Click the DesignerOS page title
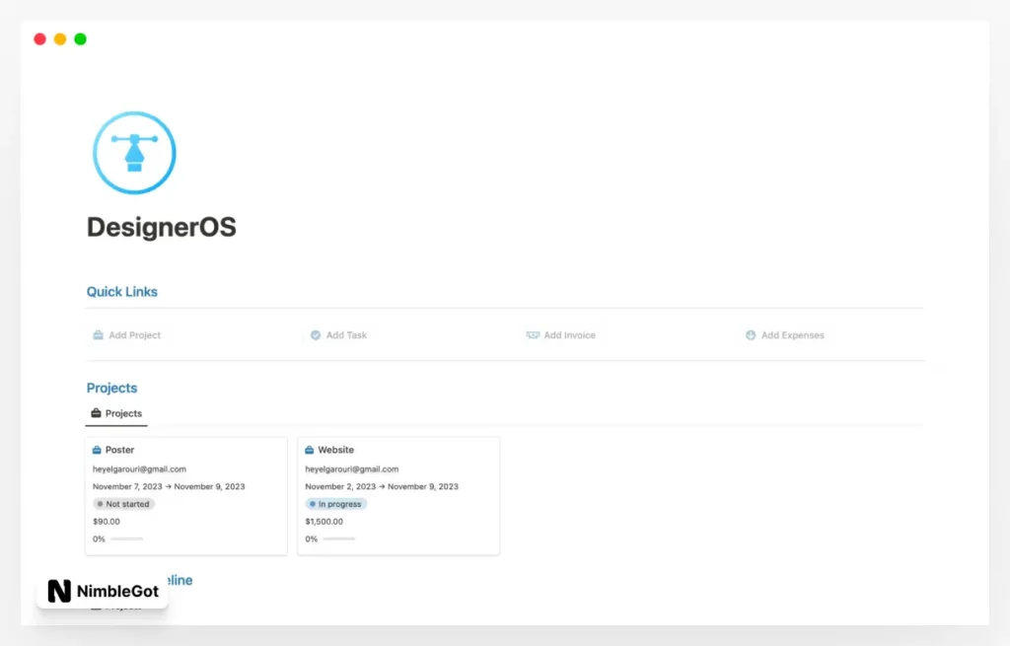The height and width of the screenshot is (646, 1010). click(162, 227)
